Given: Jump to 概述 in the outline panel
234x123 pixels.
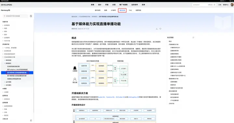Looking at the screenshot, I should tap(170, 41).
